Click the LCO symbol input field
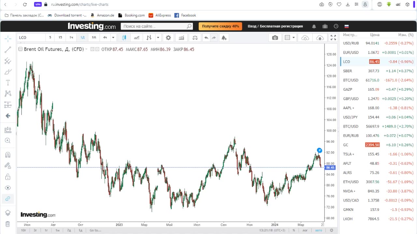Image resolution: width=417 pixels, height=234 pixels. click(x=31, y=37)
